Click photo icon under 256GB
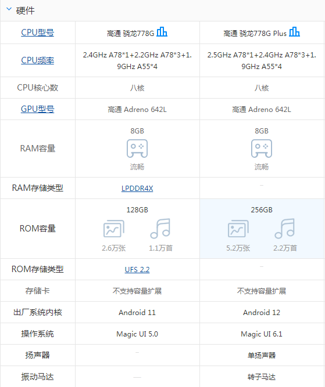This screenshot has height=387, width=325. tap(238, 229)
